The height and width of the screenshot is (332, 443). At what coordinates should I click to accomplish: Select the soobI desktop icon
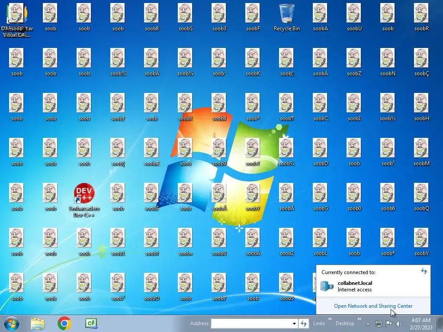point(354,107)
